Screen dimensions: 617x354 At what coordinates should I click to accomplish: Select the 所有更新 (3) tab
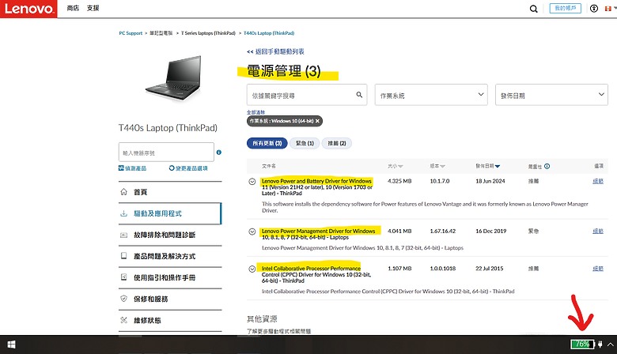tap(267, 143)
